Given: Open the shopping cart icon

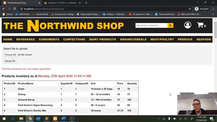Looking at the screenshot, I should (x=200, y=25).
